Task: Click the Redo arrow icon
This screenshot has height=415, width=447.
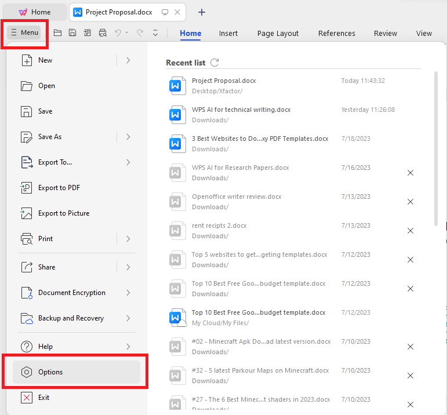Action: (x=140, y=33)
